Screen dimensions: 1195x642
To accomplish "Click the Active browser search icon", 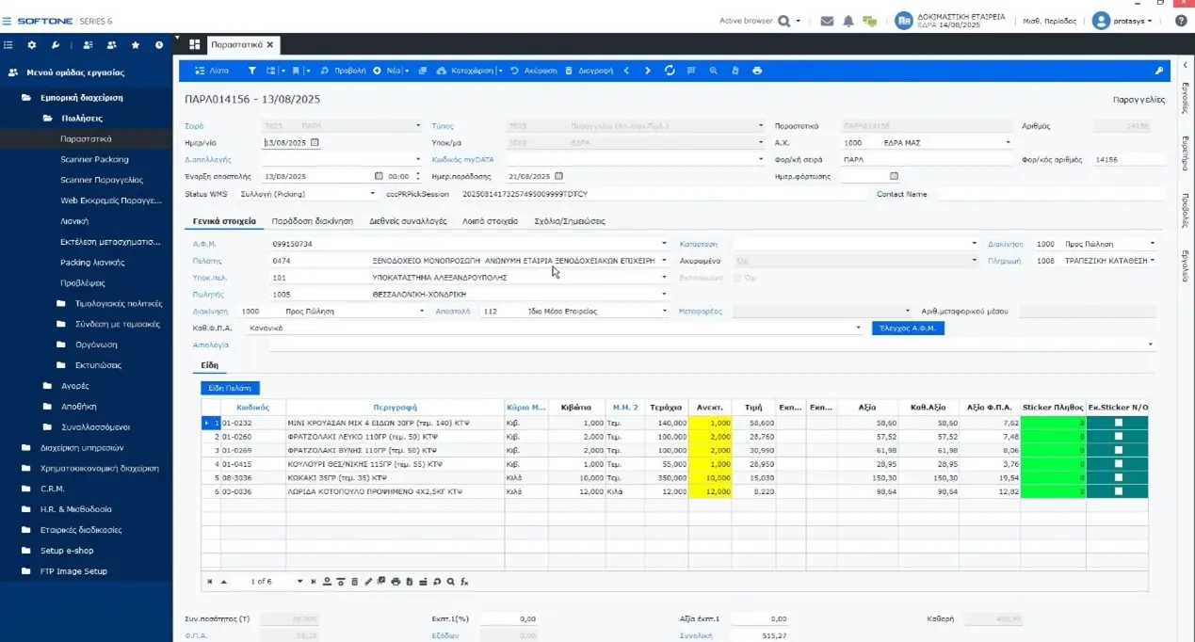I will click(783, 21).
